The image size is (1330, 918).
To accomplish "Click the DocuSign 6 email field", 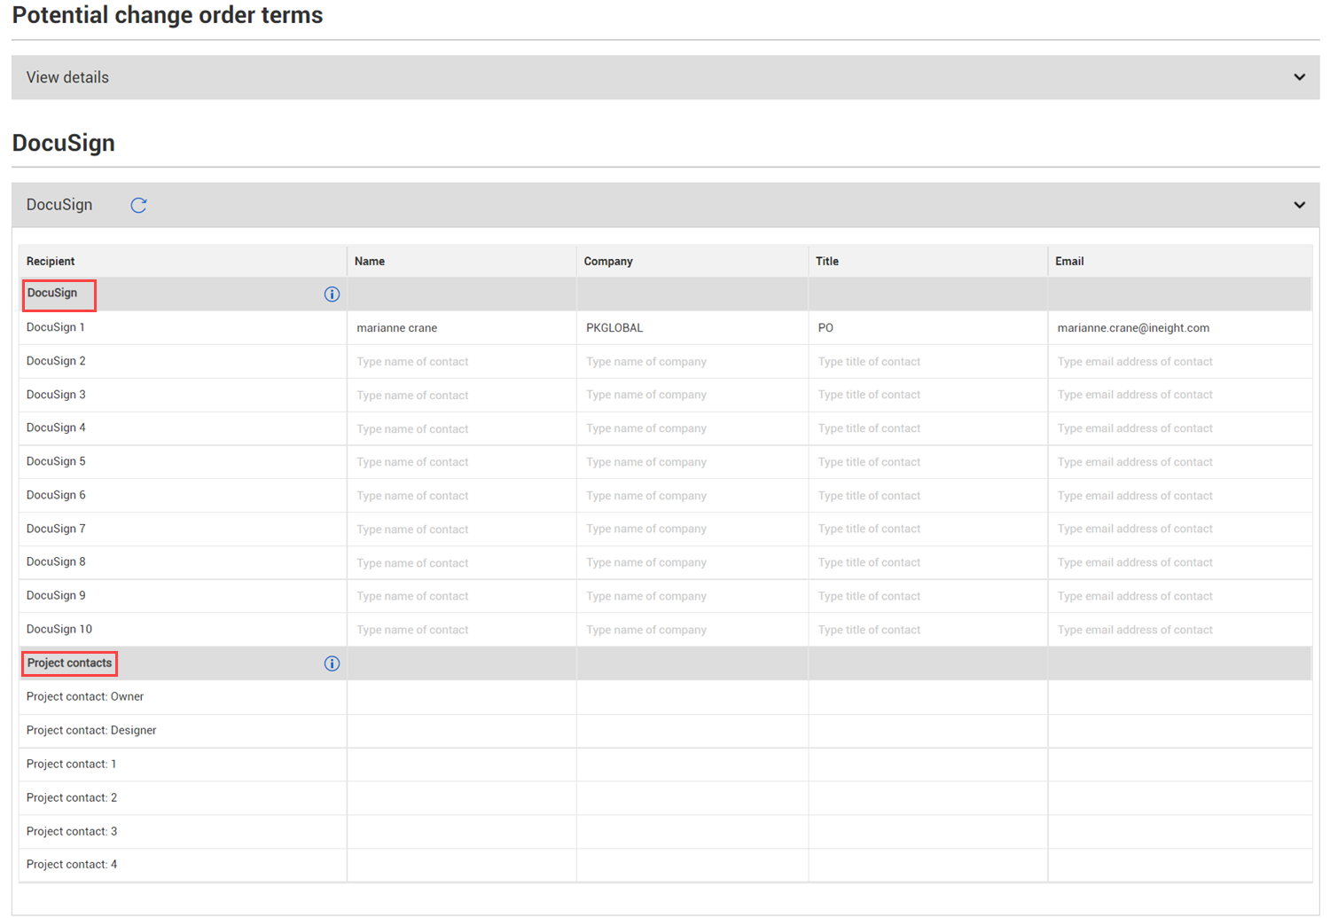I will click(x=1180, y=496).
